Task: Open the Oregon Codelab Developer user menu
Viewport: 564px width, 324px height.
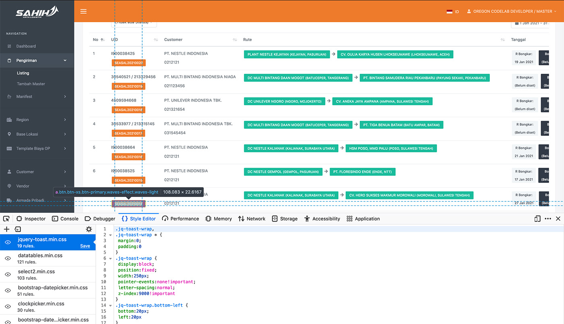Action: pyautogui.click(x=512, y=11)
